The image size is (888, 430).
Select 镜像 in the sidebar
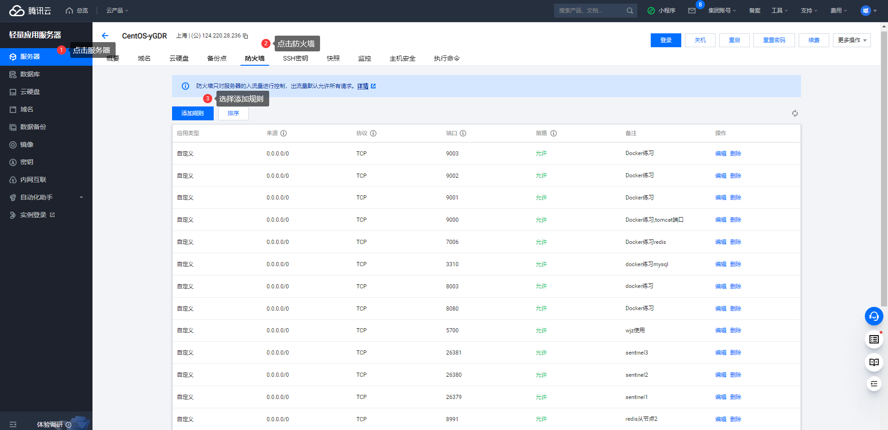tap(46, 144)
